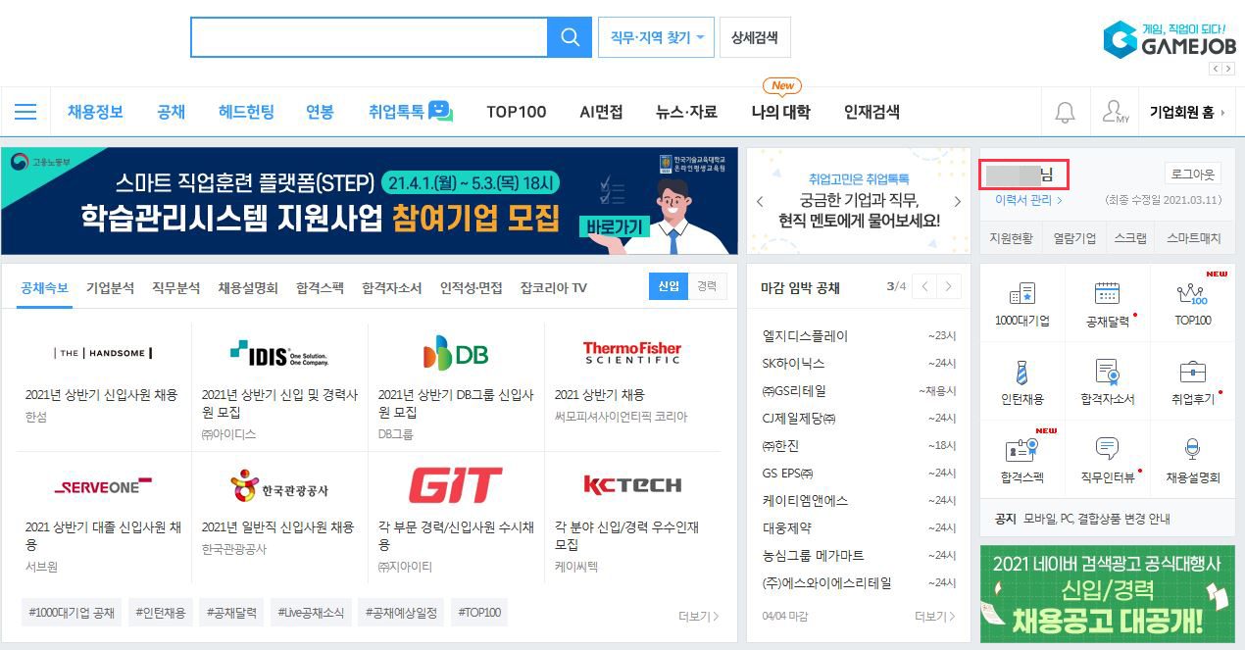1245x650 pixels.
Task: Show previous 취업톡톡 banner slide
Action: coord(760,202)
